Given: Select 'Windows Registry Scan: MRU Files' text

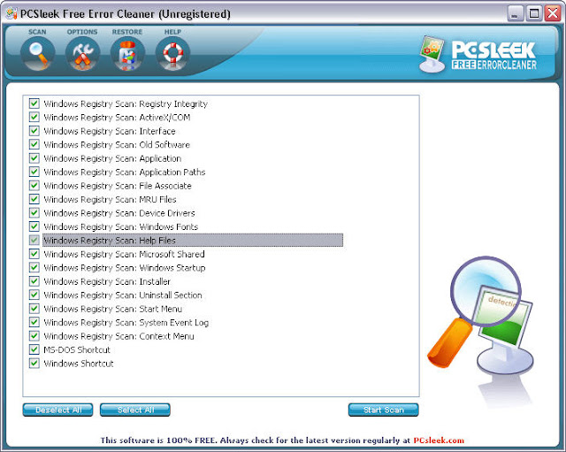Looking at the screenshot, I should (110, 200).
